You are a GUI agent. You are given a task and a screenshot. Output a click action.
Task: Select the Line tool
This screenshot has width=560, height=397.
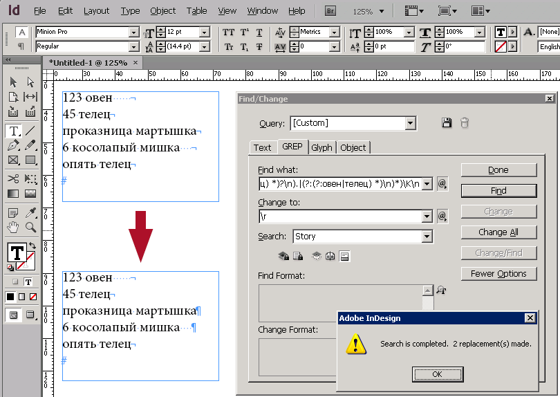pos(30,131)
